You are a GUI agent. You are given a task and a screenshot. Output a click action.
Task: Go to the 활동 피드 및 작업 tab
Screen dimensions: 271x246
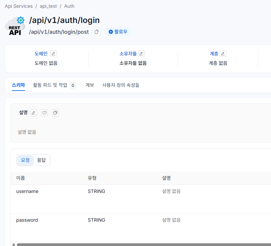click(x=50, y=85)
